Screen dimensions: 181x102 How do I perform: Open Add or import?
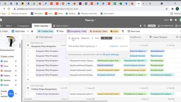pyautogui.click(x=61, y=26)
